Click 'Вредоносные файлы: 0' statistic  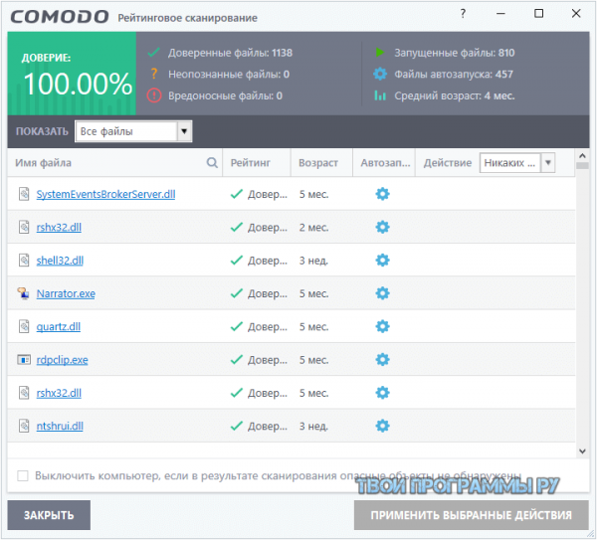tap(225, 95)
